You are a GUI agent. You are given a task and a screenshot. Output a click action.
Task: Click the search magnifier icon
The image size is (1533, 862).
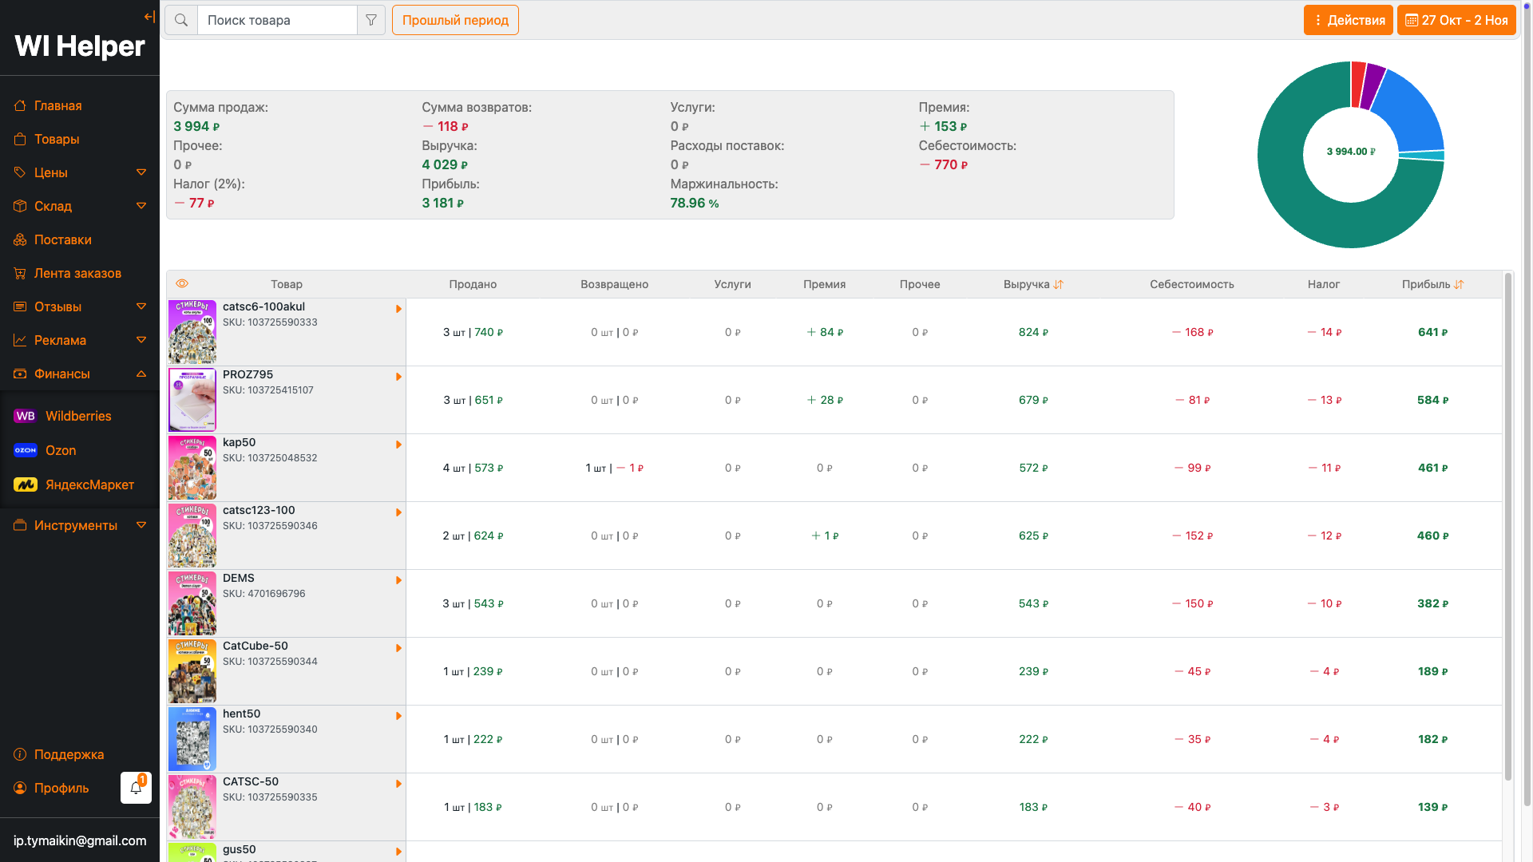[181, 20]
